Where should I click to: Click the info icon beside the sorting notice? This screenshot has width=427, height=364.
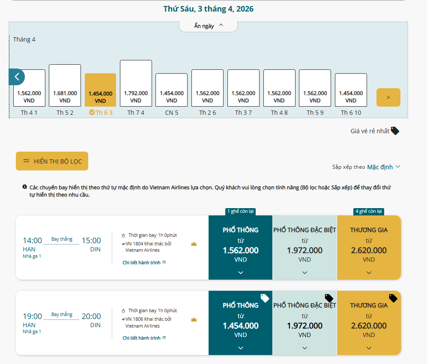(25, 187)
